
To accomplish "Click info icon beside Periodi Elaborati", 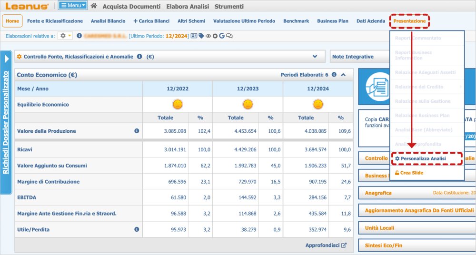I will point(334,75).
